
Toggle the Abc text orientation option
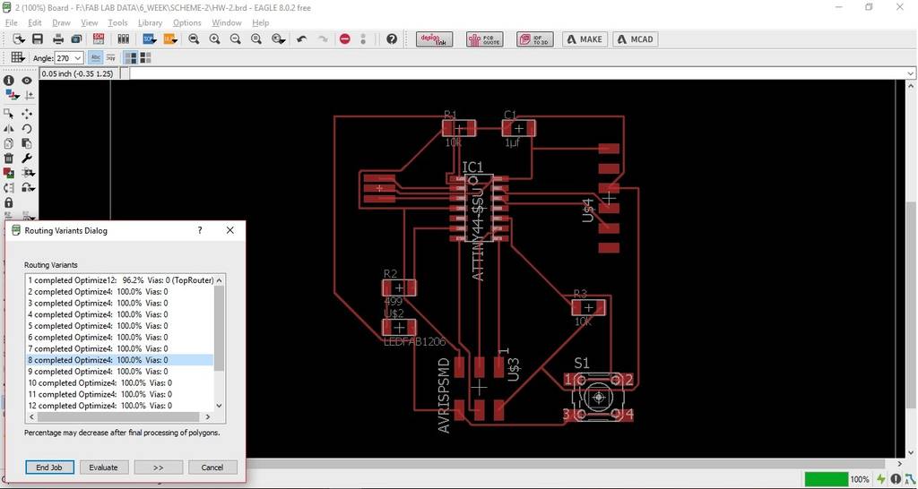(95, 58)
